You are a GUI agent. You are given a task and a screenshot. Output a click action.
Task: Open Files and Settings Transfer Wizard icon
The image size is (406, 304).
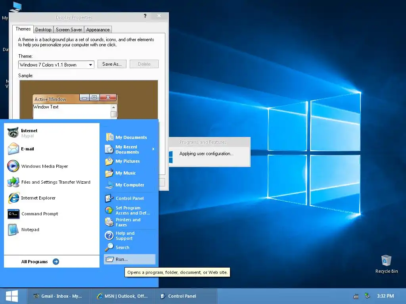(13, 182)
